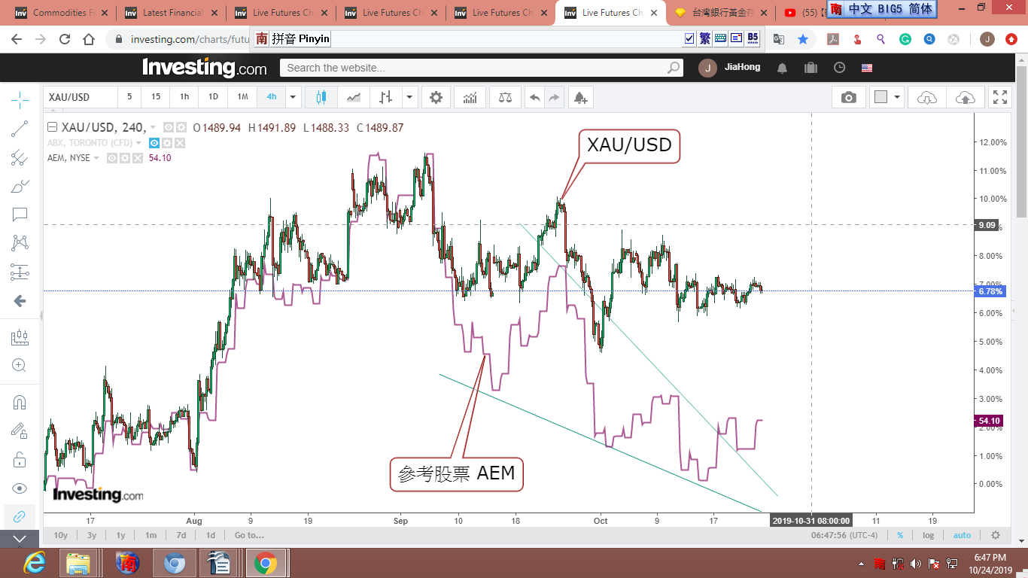Open the JiaHong account link
This screenshot has width=1028, height=578.
[742, 68]
